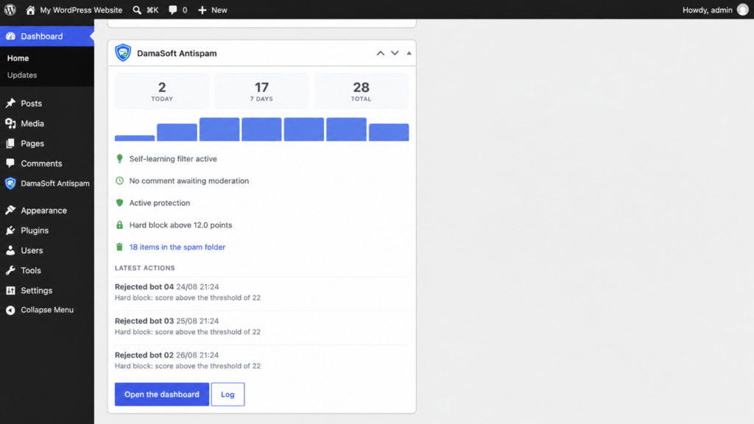754x424 pixels.
Task: Click the green padlock hard block icon
Action: pos(120,225)
